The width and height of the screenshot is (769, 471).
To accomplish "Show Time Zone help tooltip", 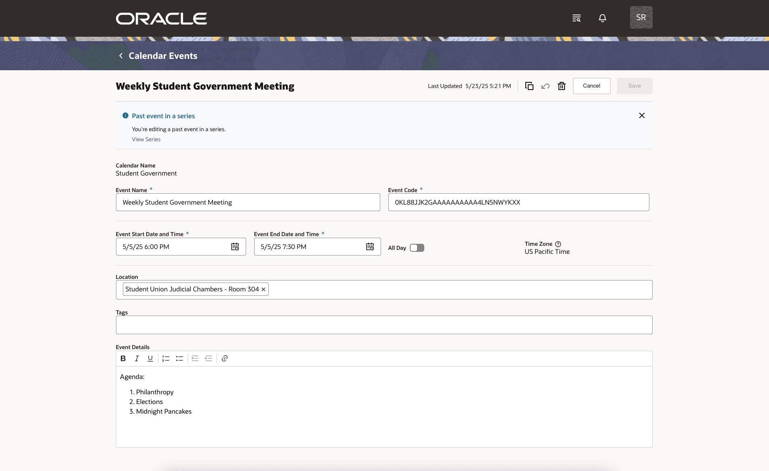I will (558, 244).
